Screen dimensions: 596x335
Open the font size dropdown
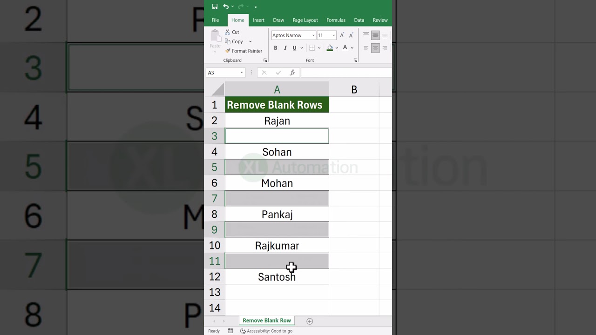(x=333, y=35)
